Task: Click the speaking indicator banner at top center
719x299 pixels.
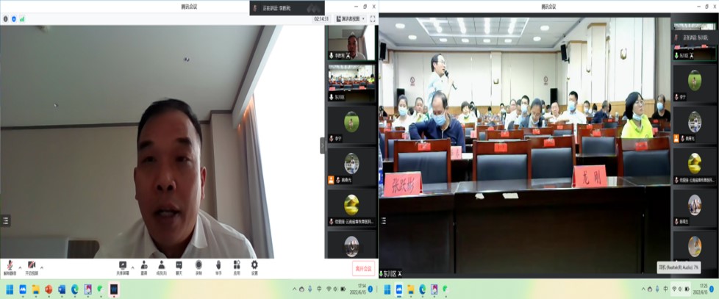Action: pyautogui.click(x=287, y=8)
